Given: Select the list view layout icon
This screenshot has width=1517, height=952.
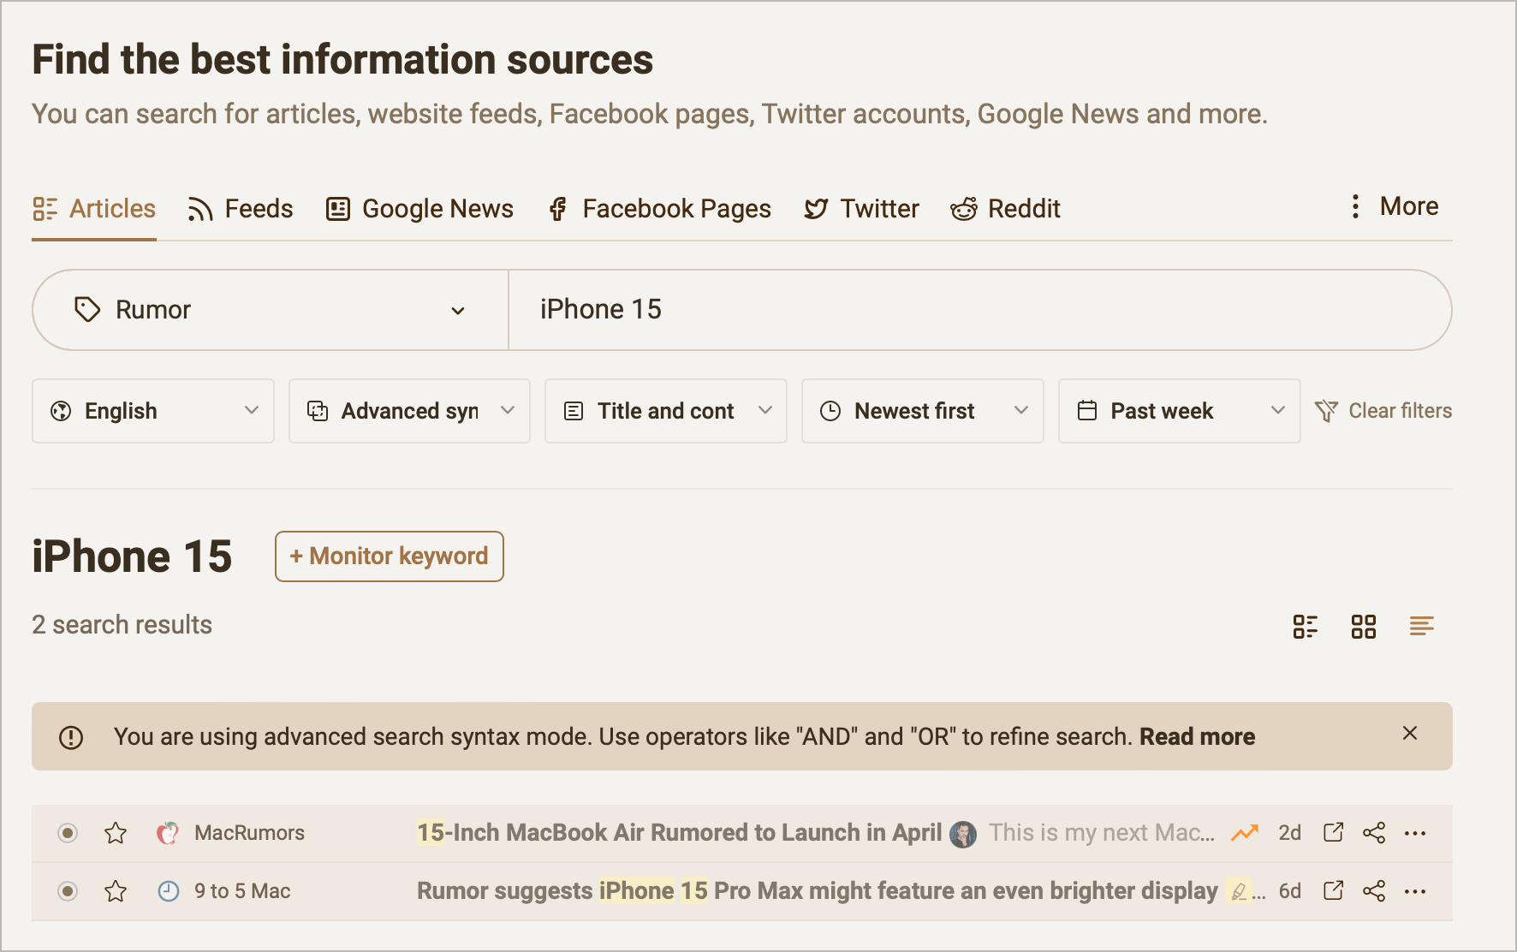Looking at the screenshot, I should (1306, 626).
